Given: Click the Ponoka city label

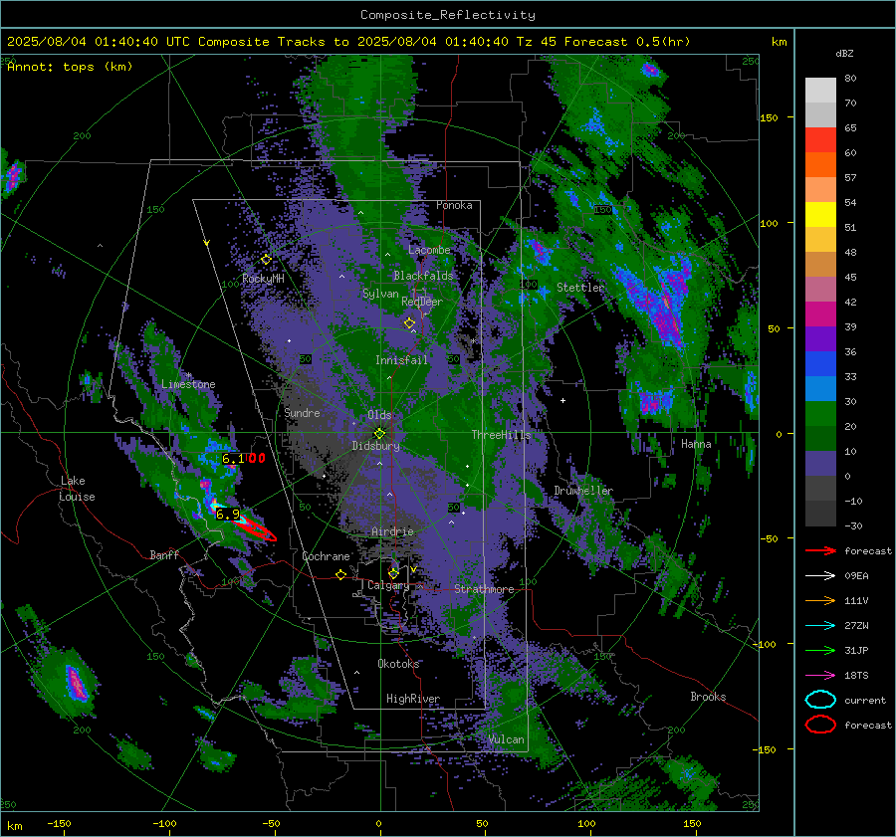Looking at the screenshot, I should (454, 205).
